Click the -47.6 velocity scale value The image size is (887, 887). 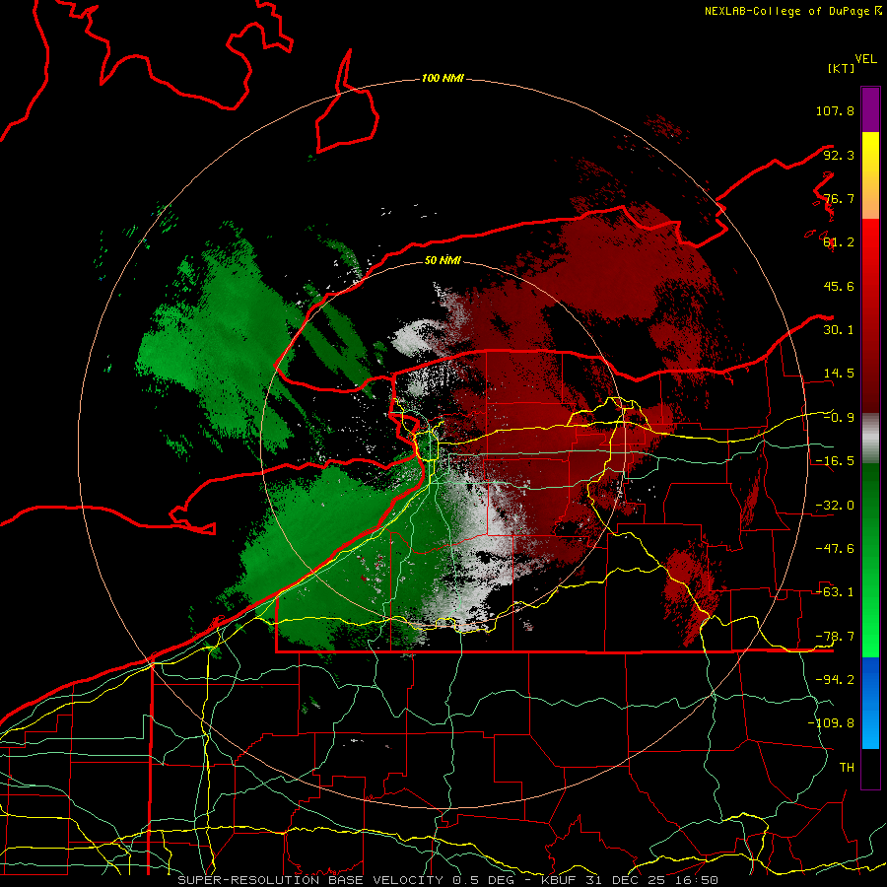click(x=835, y=549)
